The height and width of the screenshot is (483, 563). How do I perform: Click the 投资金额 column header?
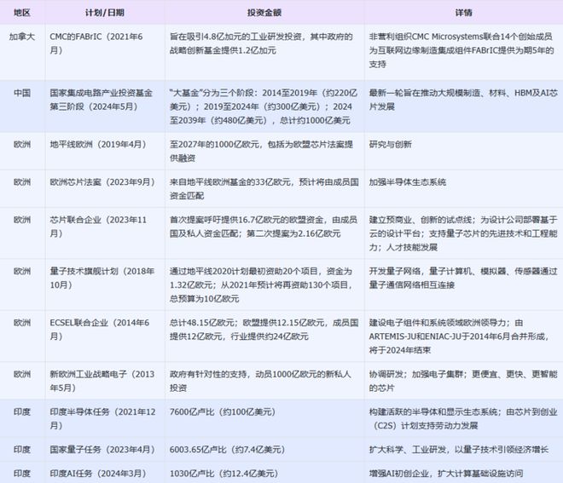[x=263, y=14]
